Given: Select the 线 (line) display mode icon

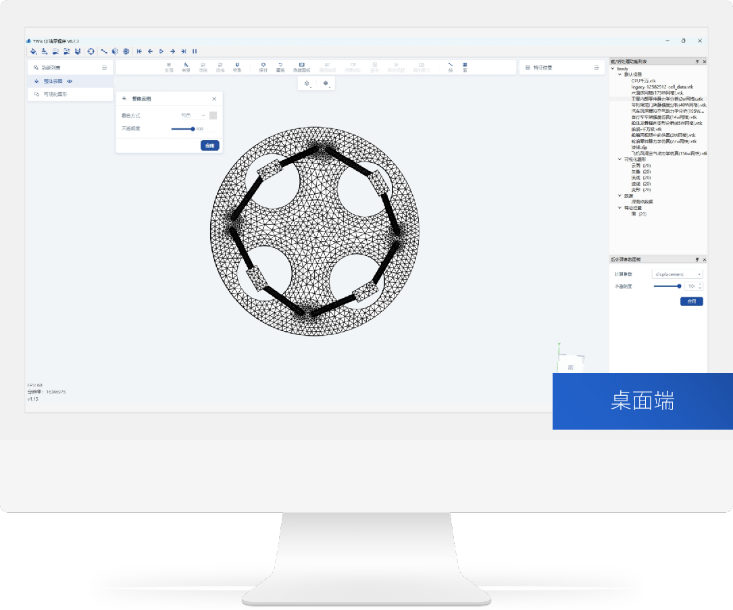Looking at the screenshot, I should tap(451, 66).
